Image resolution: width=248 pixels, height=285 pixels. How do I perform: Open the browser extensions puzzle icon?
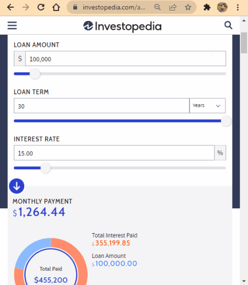point(207,7)
